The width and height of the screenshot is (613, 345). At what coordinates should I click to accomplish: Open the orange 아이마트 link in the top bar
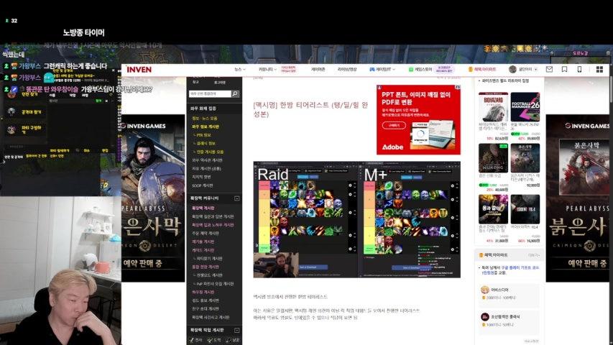tap(481, 69)
